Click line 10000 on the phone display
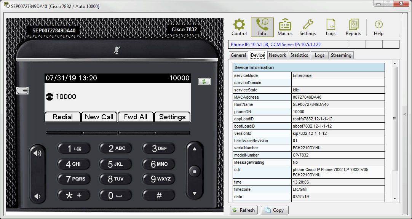The image size is (412, 219). (x=61, y=97)
